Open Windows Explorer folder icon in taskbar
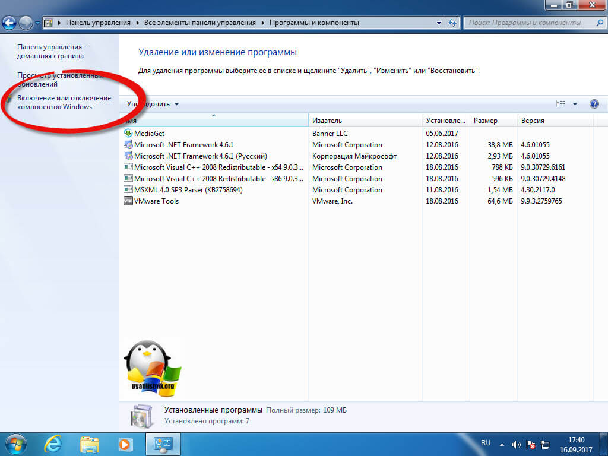608x456 pixels. tap(90, 444)
